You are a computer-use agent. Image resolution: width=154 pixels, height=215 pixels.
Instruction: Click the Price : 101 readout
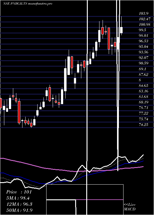(x=19, y=192)
